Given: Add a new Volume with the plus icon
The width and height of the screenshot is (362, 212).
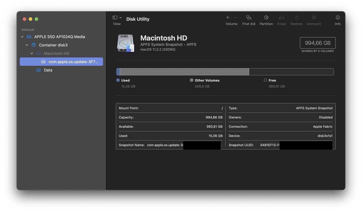Looking at the screenshot, I should (x=227, y=17).
